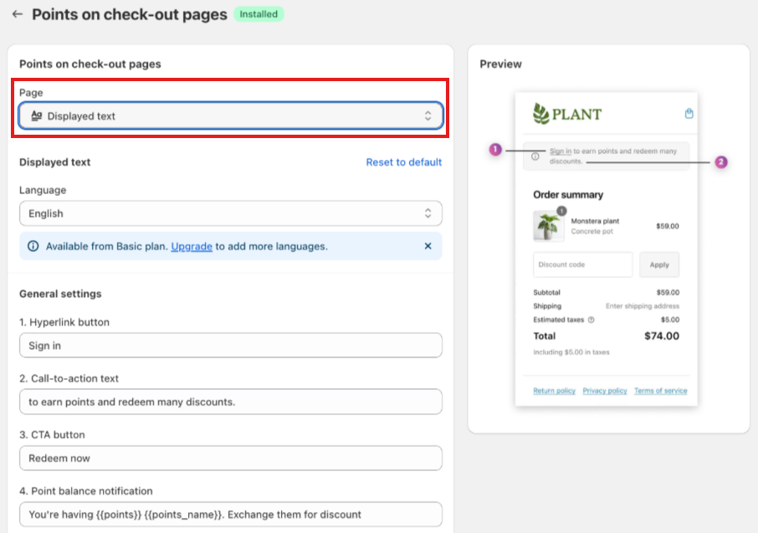Click the CTA button text field
Viewport: 758px width, 533px height.
coord(231,458)
